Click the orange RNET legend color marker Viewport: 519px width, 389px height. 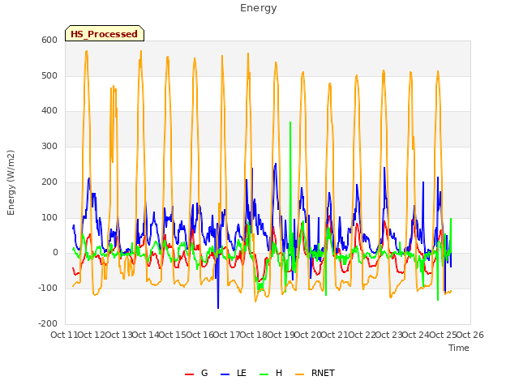pos(299,374)
